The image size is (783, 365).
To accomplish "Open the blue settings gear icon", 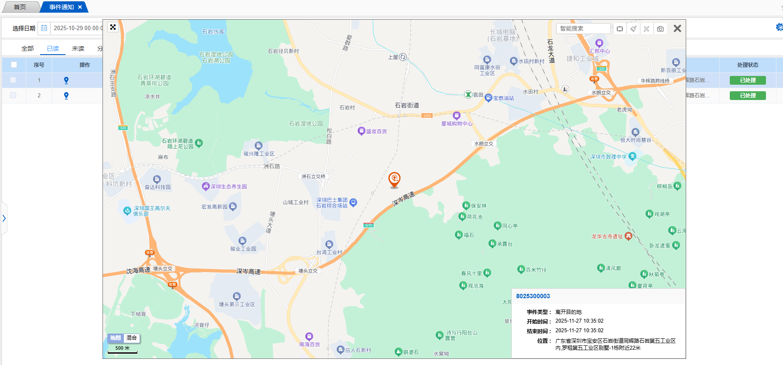I will pyautogui.click(x=779, y=28).
